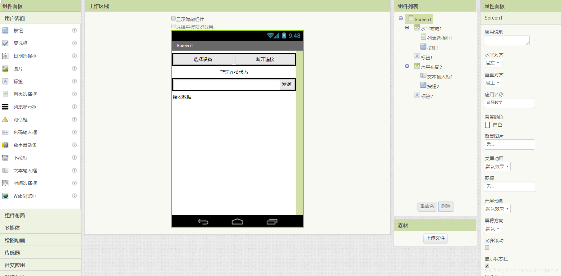Image resolution: width=561 pixels, height=276 pixels.
Task: Expand the 多媒体 palette section
Action: pos(40,228)
